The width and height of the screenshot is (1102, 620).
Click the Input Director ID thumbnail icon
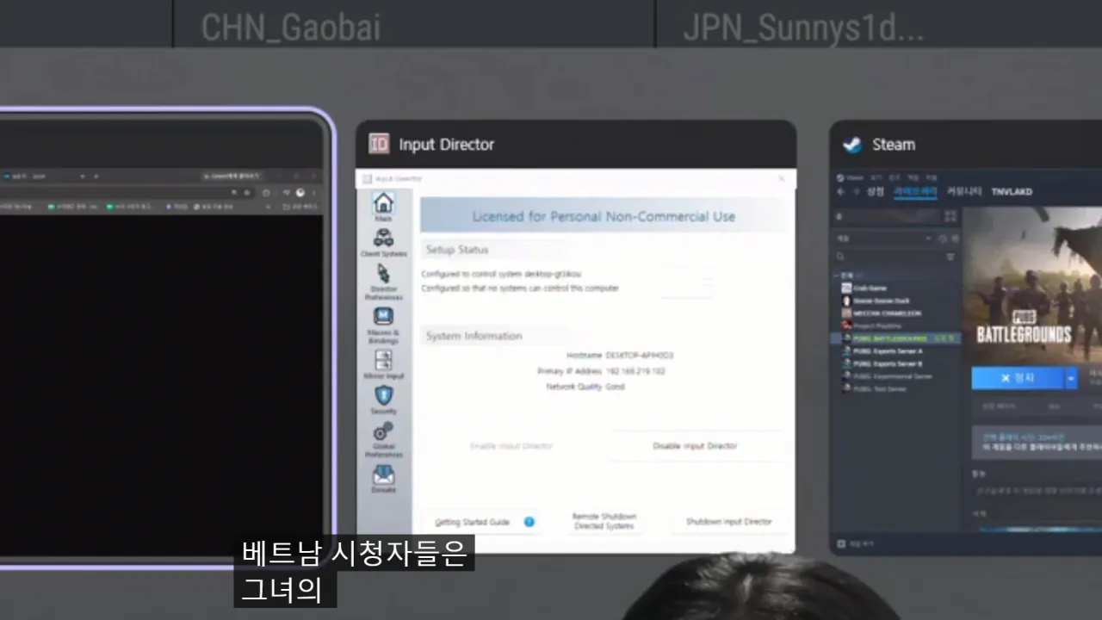coord(379,144)
